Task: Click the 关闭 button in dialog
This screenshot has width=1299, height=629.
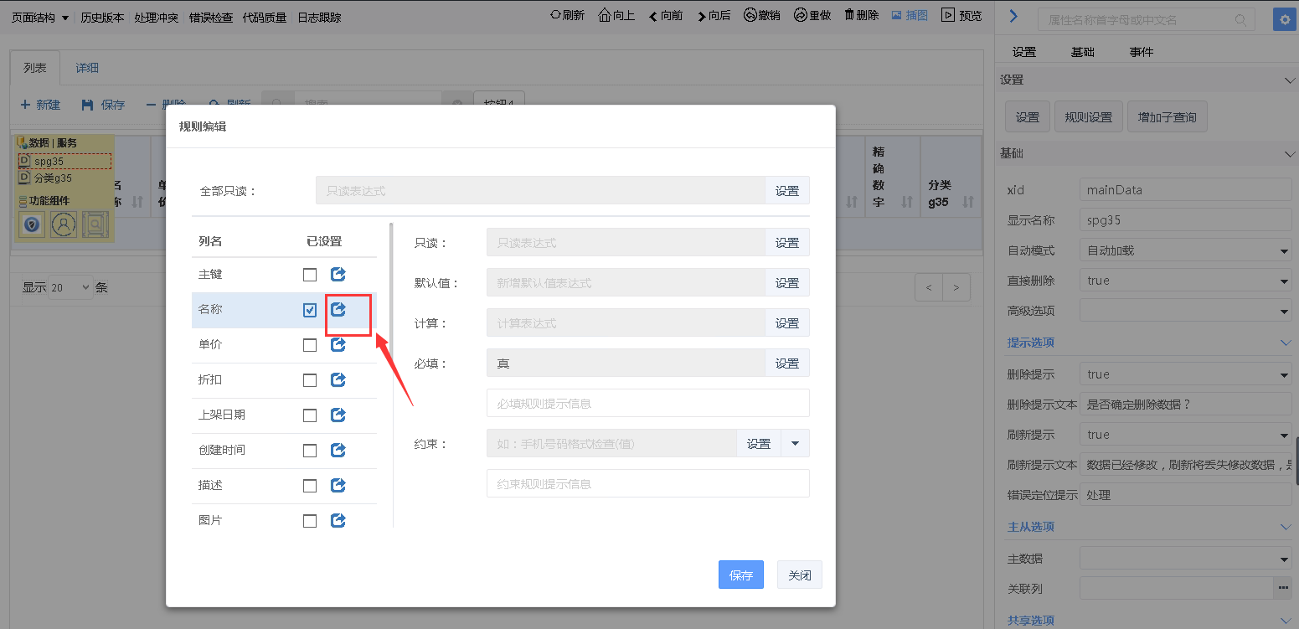Action: pyautogui.click(x=799, y=575)
